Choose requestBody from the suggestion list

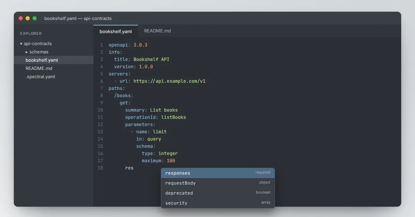pyautogui.click(x=218, y=183)
